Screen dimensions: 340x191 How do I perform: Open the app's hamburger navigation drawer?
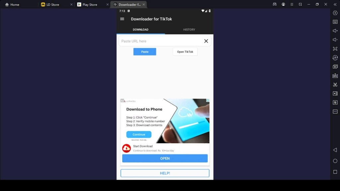[x=122, y=19]
